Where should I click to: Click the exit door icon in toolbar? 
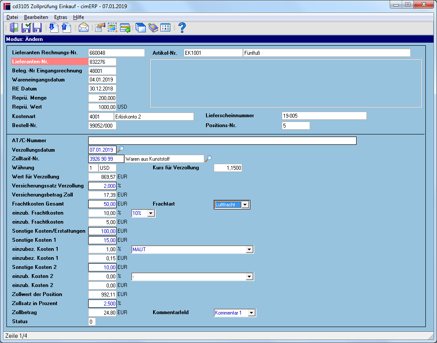click(x=14, y=28)
